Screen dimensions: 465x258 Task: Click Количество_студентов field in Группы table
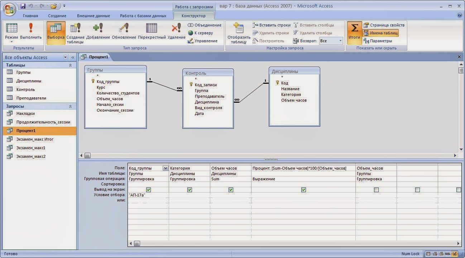[x=118, y=93]
